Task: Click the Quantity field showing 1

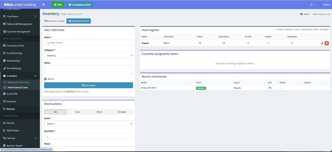Action: (89, 137)
